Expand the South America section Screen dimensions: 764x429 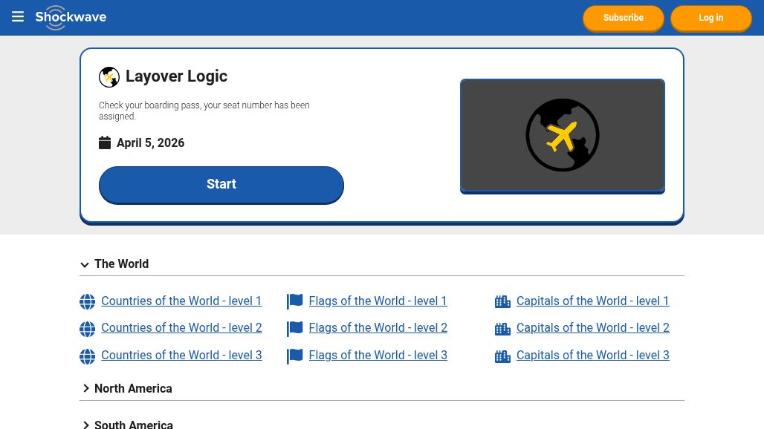pyautogui.click(x=86, y=425)
